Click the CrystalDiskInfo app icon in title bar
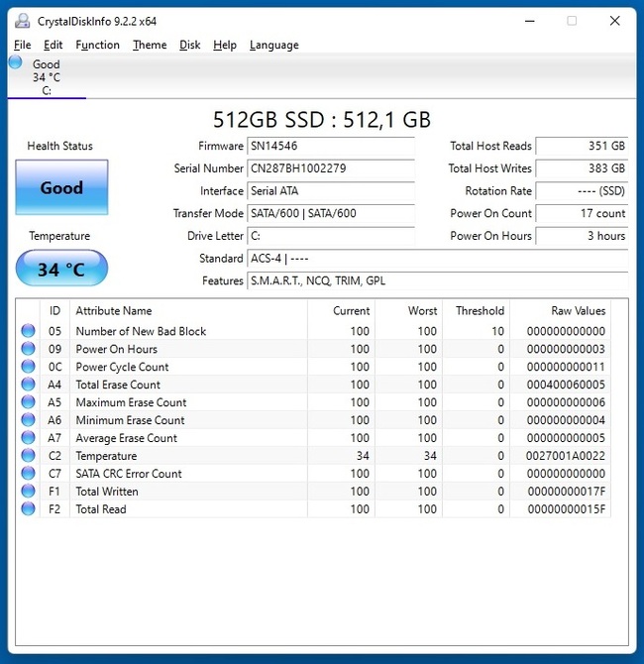 [22, 21]
